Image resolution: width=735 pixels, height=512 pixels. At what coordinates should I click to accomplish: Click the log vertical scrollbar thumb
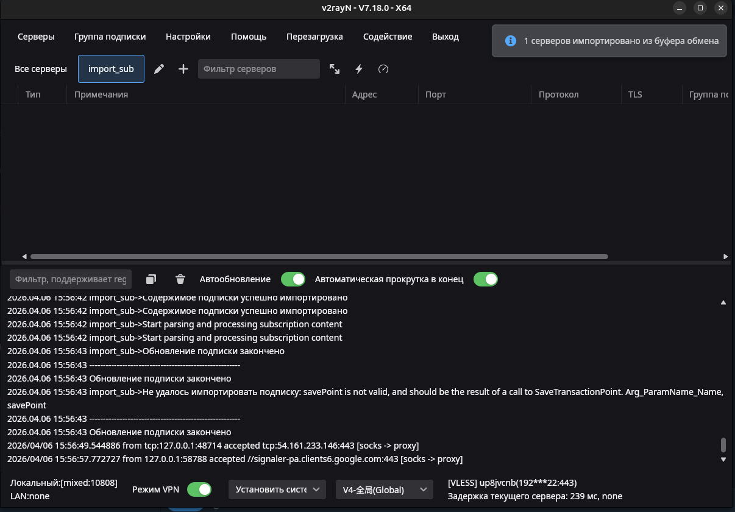point(723,444)
